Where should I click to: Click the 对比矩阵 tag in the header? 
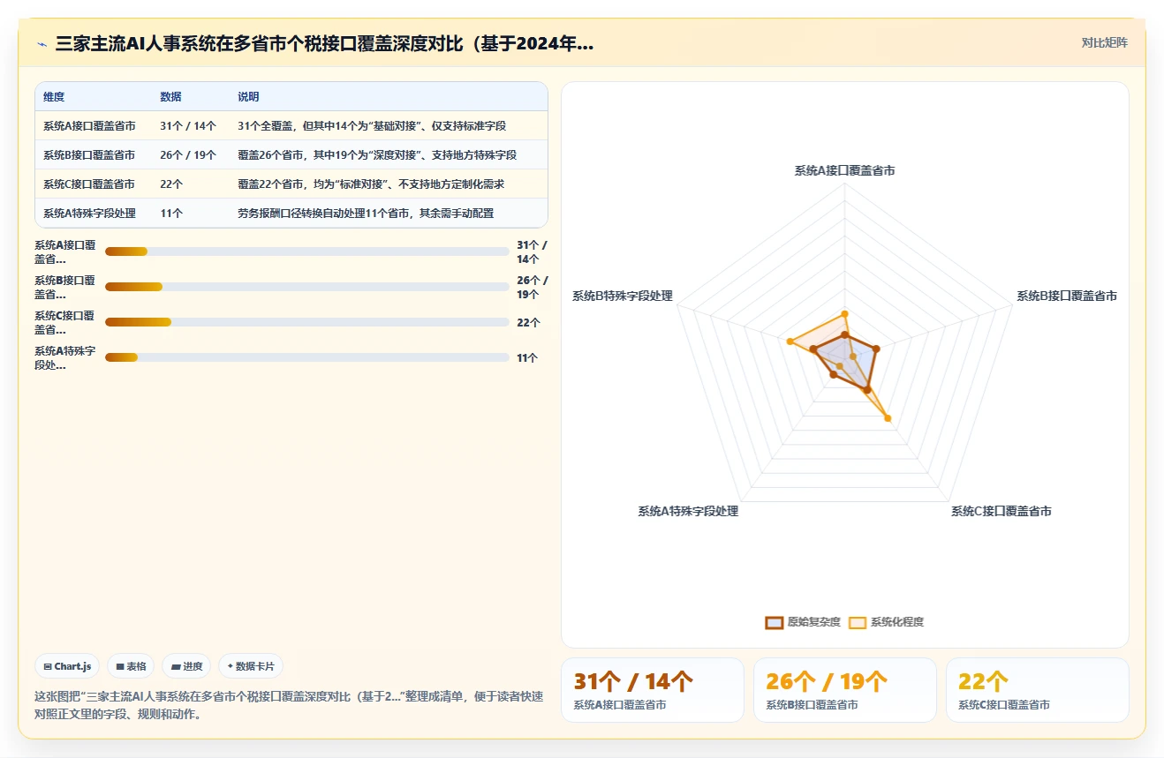coord(1104,42)
